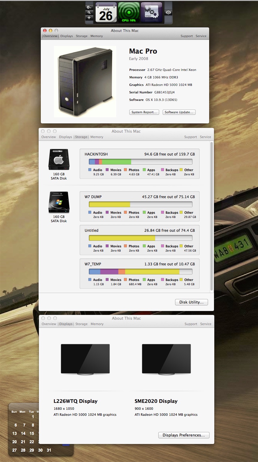
Task: Click the 680.4 MB Photos value under W7_TEMP
Action: [135, 284]
